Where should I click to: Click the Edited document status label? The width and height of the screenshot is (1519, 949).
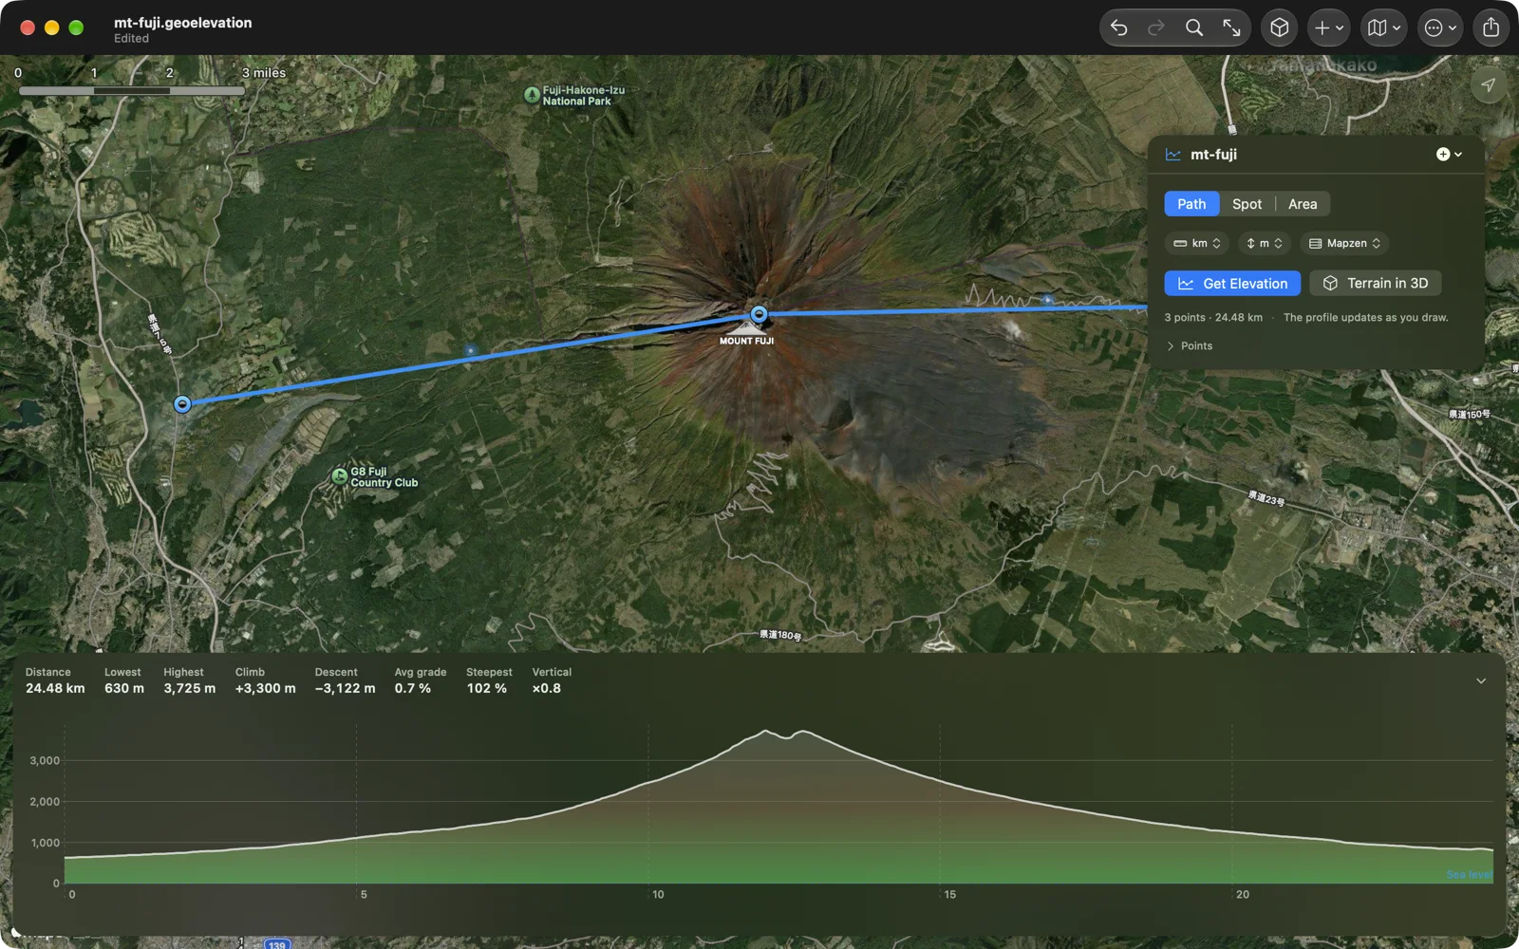(x=131, y=39)
